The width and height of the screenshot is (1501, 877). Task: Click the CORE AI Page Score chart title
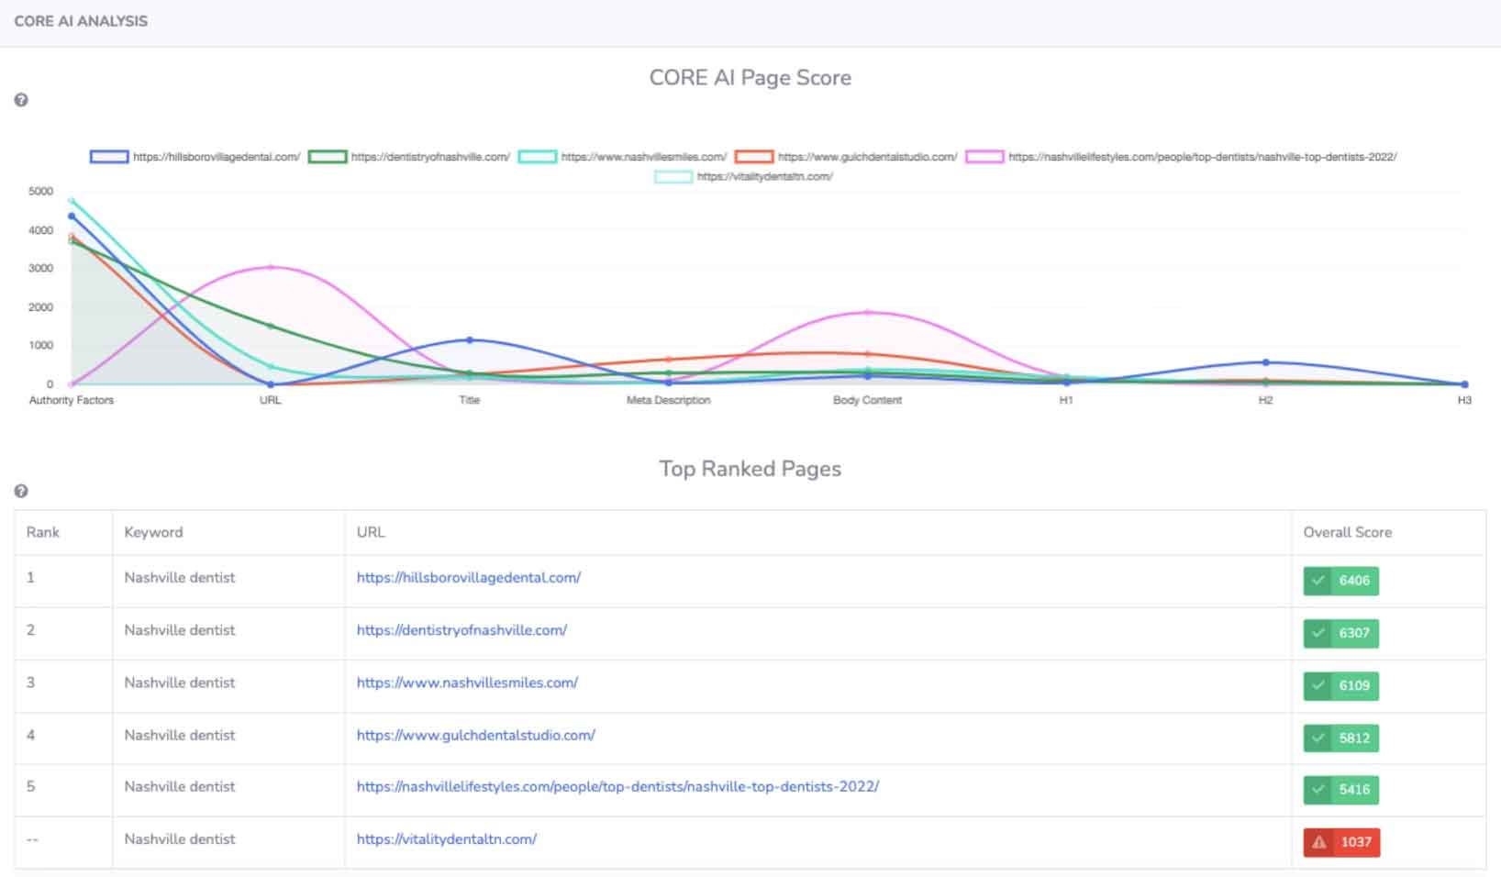click(750, 78)
